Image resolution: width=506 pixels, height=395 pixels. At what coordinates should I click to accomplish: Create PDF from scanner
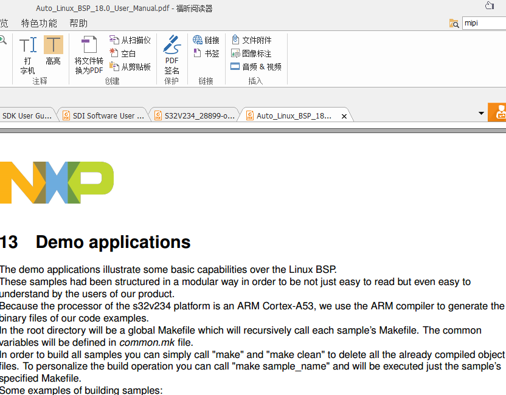pyautogui.click(x=130, y=40)
